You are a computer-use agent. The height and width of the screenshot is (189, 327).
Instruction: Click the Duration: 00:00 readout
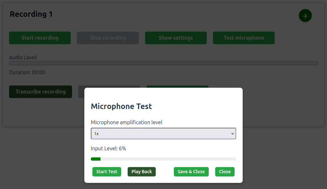(27, 72)
